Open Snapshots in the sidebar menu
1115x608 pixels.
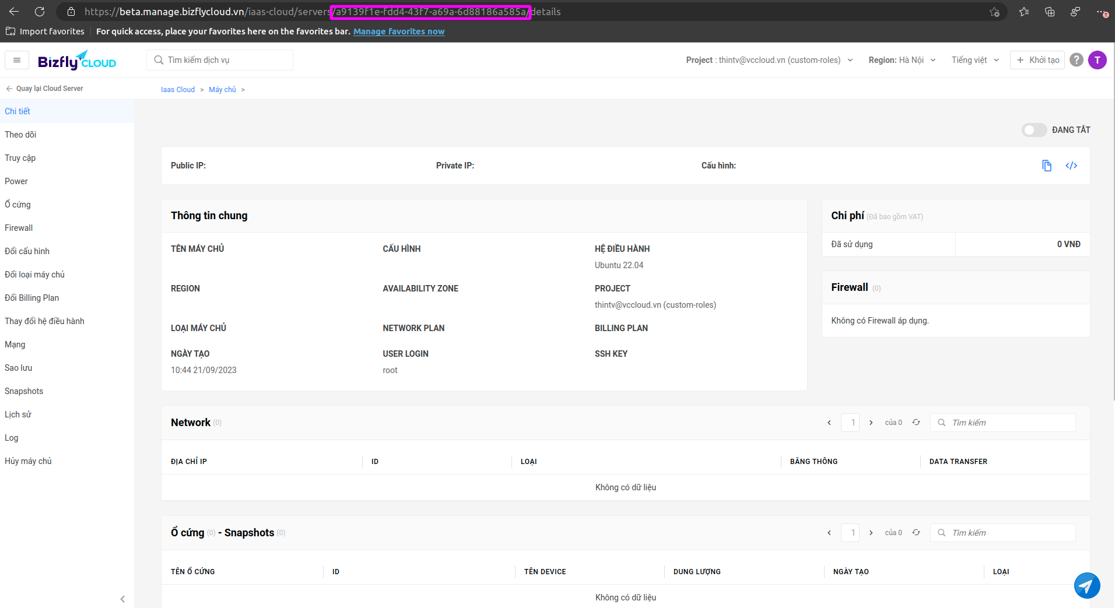click(24, 391)
